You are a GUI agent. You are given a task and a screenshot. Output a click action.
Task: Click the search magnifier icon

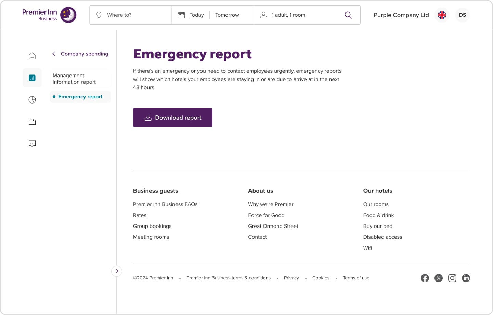[348, 15]
